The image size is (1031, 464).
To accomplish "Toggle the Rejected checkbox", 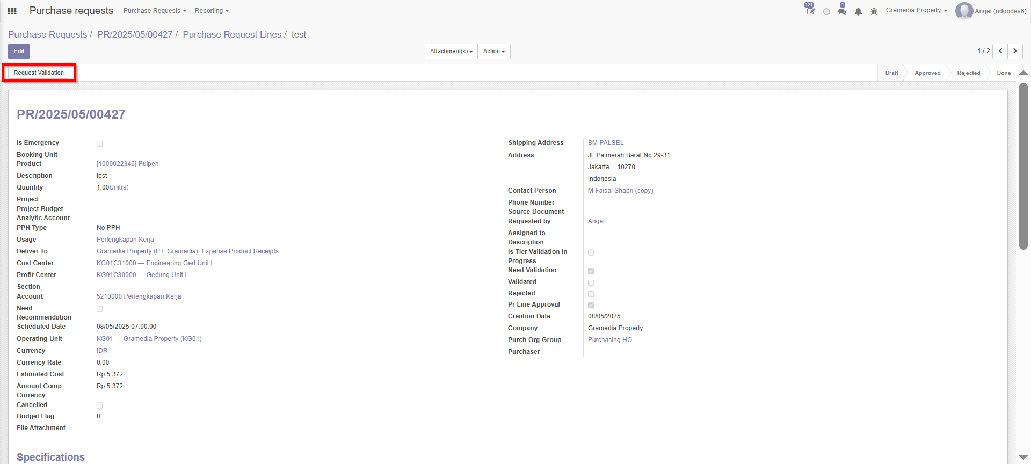I will 591,294.
